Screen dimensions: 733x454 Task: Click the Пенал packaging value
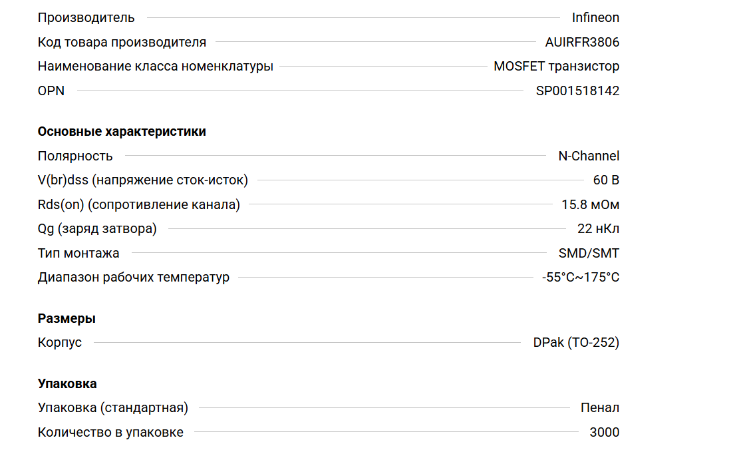click(599, 407)
